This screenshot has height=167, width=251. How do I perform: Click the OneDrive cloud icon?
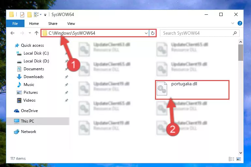[x=17, y=111]
